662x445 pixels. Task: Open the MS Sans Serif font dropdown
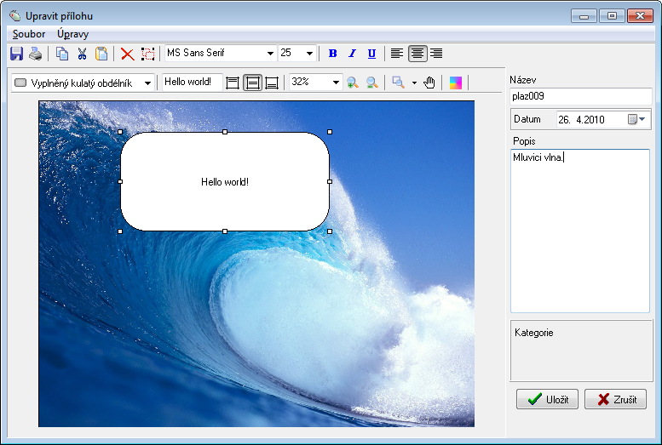pos(270,54)
